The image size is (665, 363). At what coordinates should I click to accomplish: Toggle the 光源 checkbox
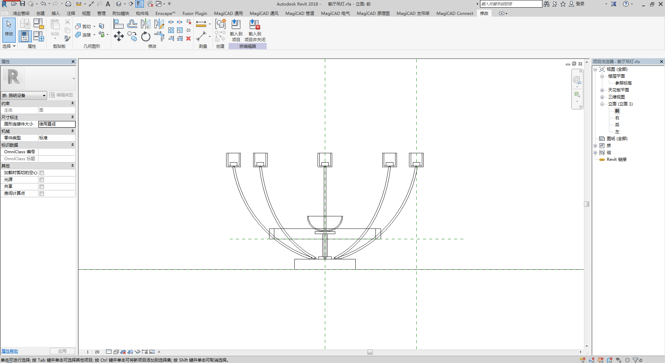pos(42,180)
